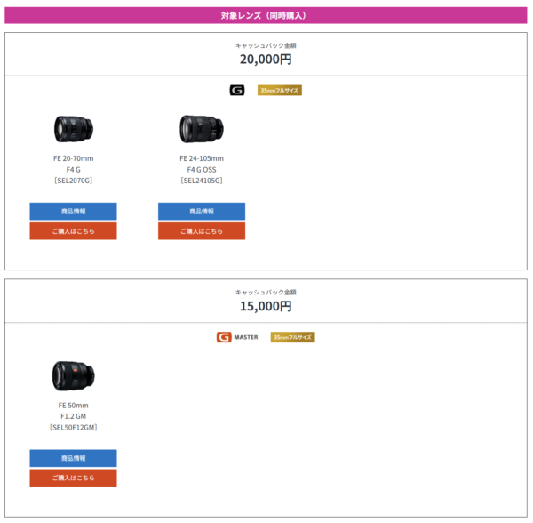
Task: Click the 35mm full-size badge beside G Master
Action: coord(293,337)
